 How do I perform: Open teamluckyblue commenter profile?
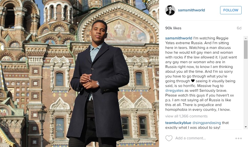tap(178, 123)
